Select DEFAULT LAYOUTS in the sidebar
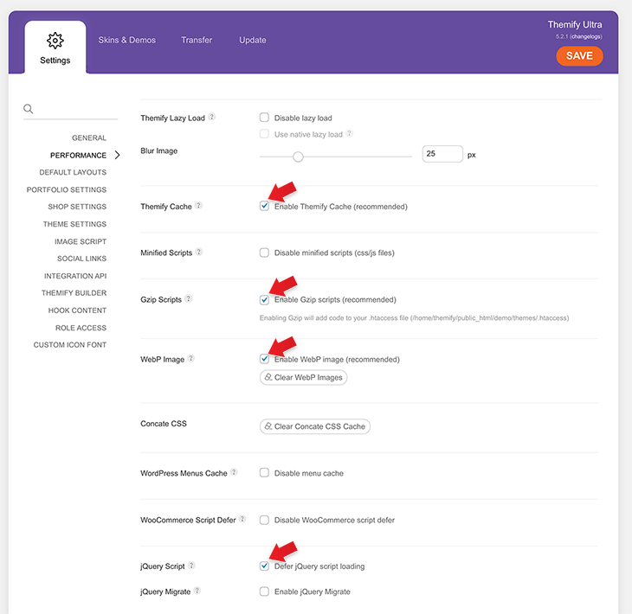Viewport: 632px width, 614px height. [73, 172]
